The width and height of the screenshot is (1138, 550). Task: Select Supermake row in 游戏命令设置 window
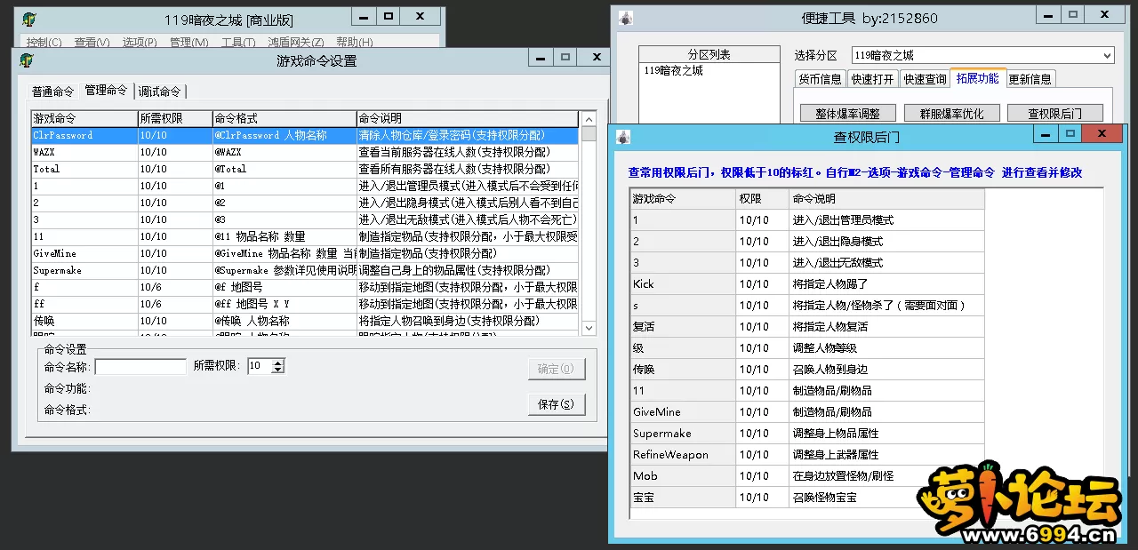point(305,270)
